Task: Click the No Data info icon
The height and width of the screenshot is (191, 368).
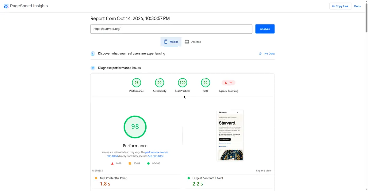Action: pyautogui.click(x=260, y=54)
